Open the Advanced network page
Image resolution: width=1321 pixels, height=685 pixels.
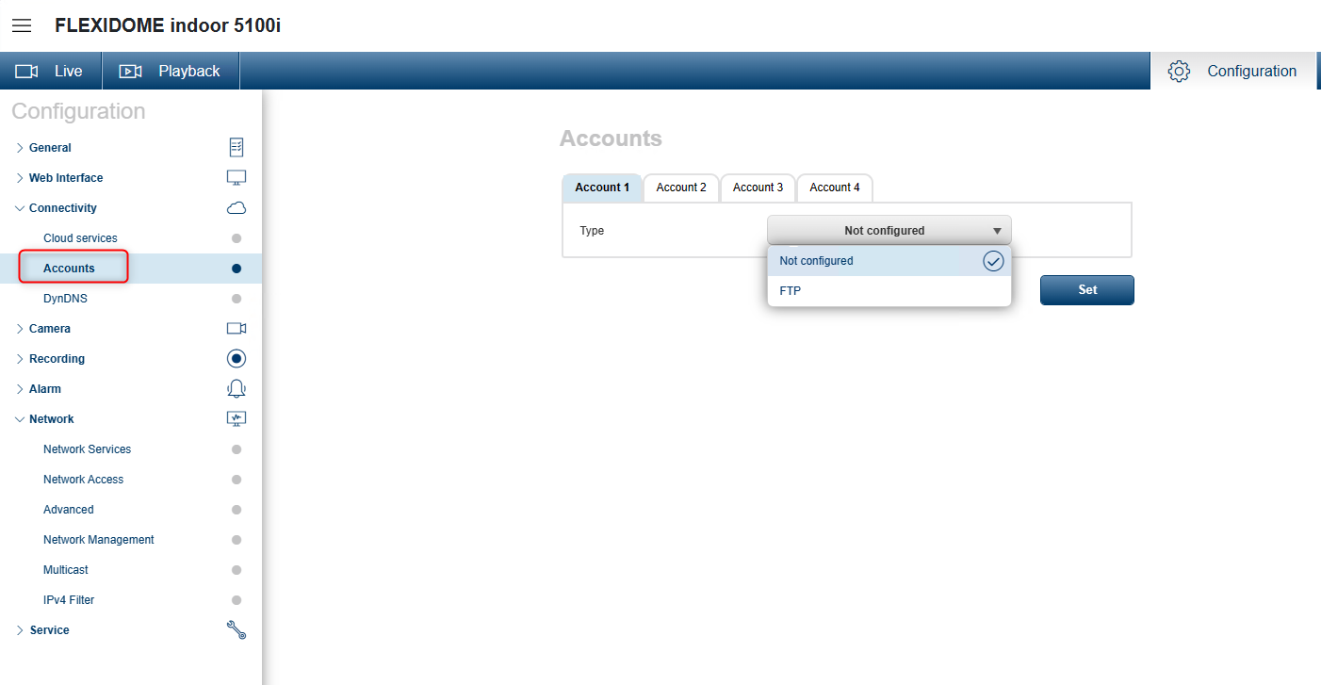tap(68, 510)
